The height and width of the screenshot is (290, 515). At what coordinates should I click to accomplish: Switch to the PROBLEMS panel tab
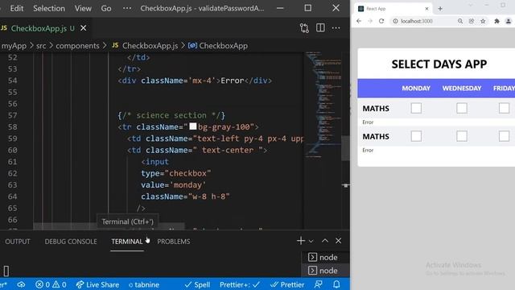tap(174, 242)
